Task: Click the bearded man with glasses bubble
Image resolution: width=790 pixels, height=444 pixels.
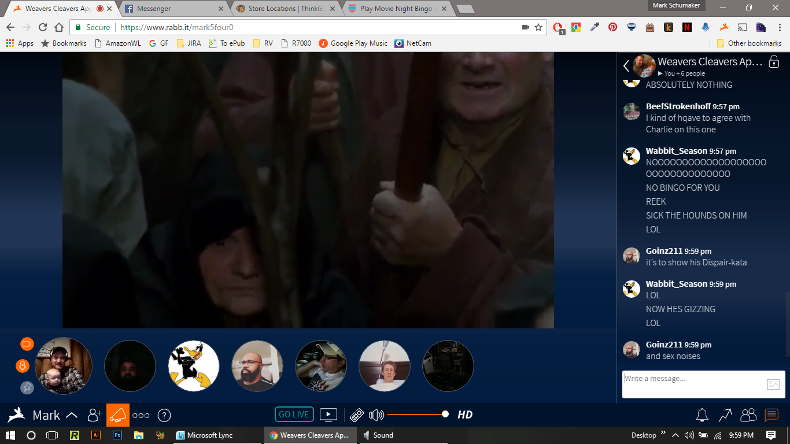Action: tap(257, 366)
